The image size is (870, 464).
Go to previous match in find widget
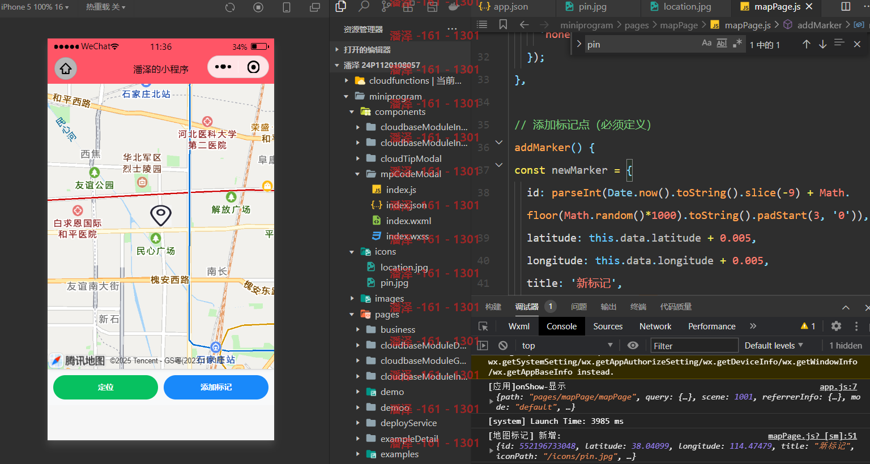807,44
